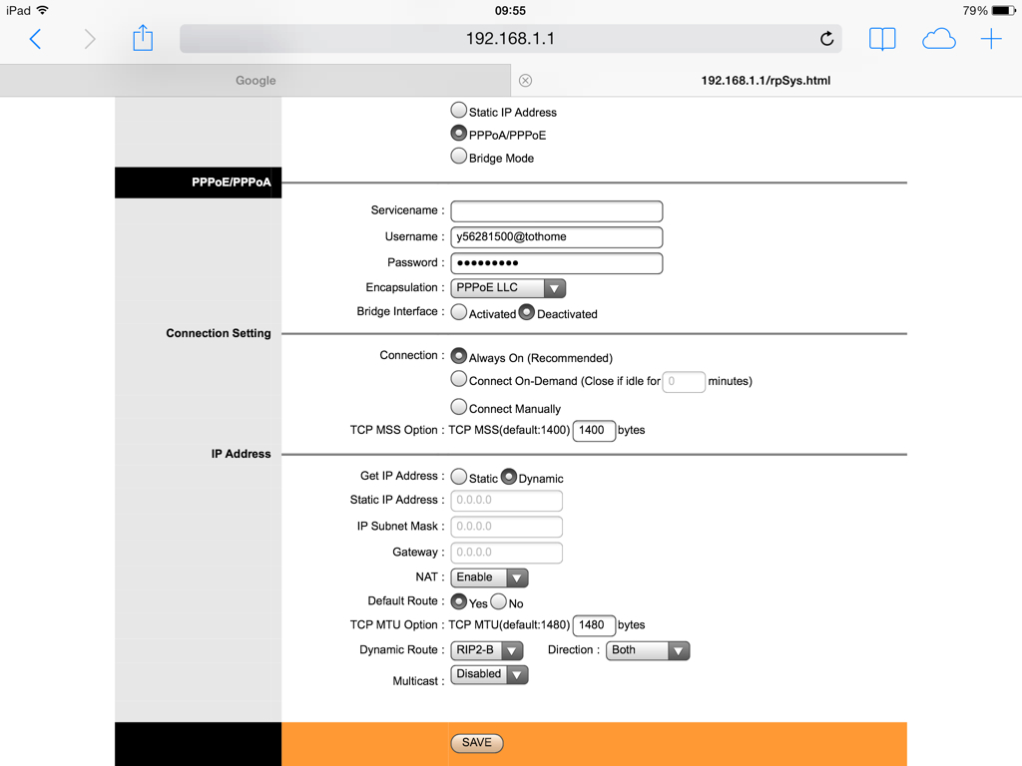This screenshot has height=766, width=1022.
Task: Tap the battery indicator icon
Action: (x=1004, y=10)
